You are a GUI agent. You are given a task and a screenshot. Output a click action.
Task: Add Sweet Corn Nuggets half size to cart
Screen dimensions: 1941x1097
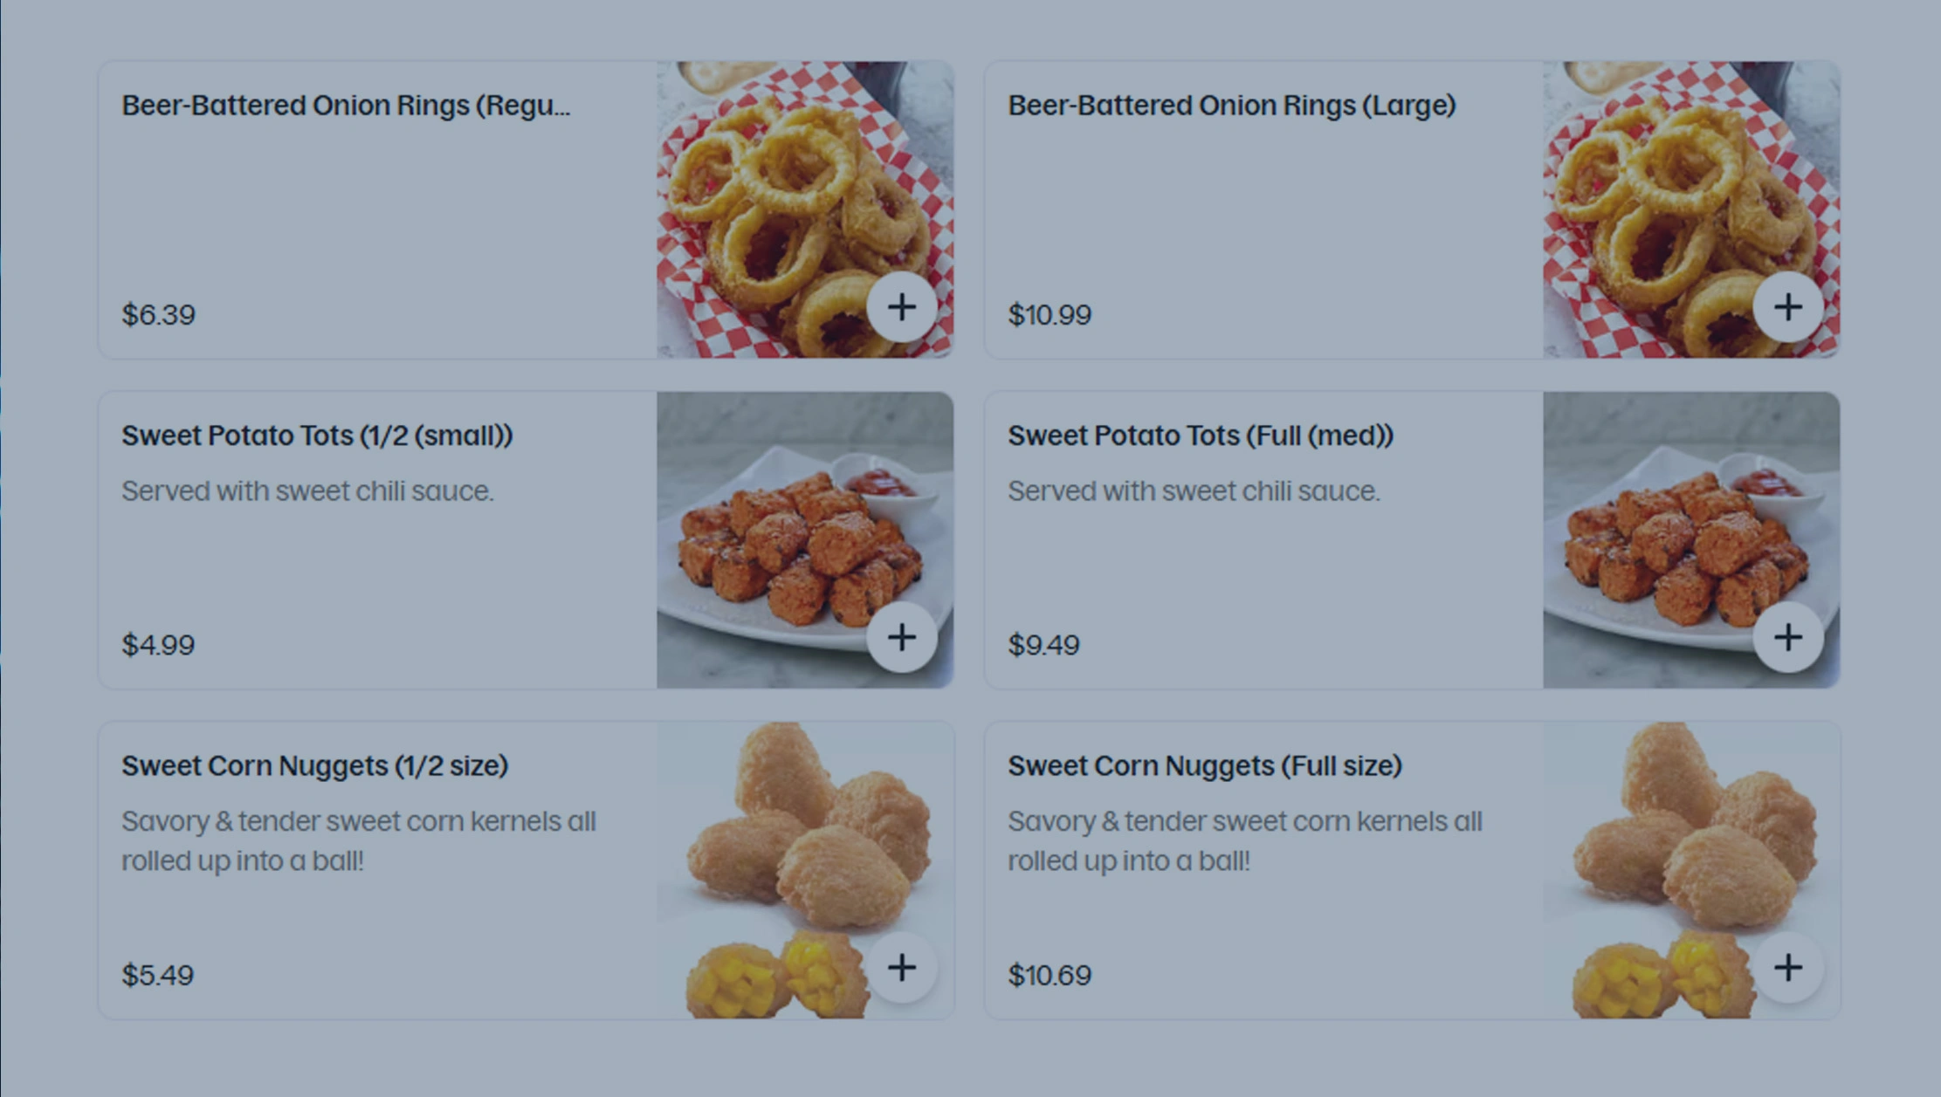[x=901, y=967]
